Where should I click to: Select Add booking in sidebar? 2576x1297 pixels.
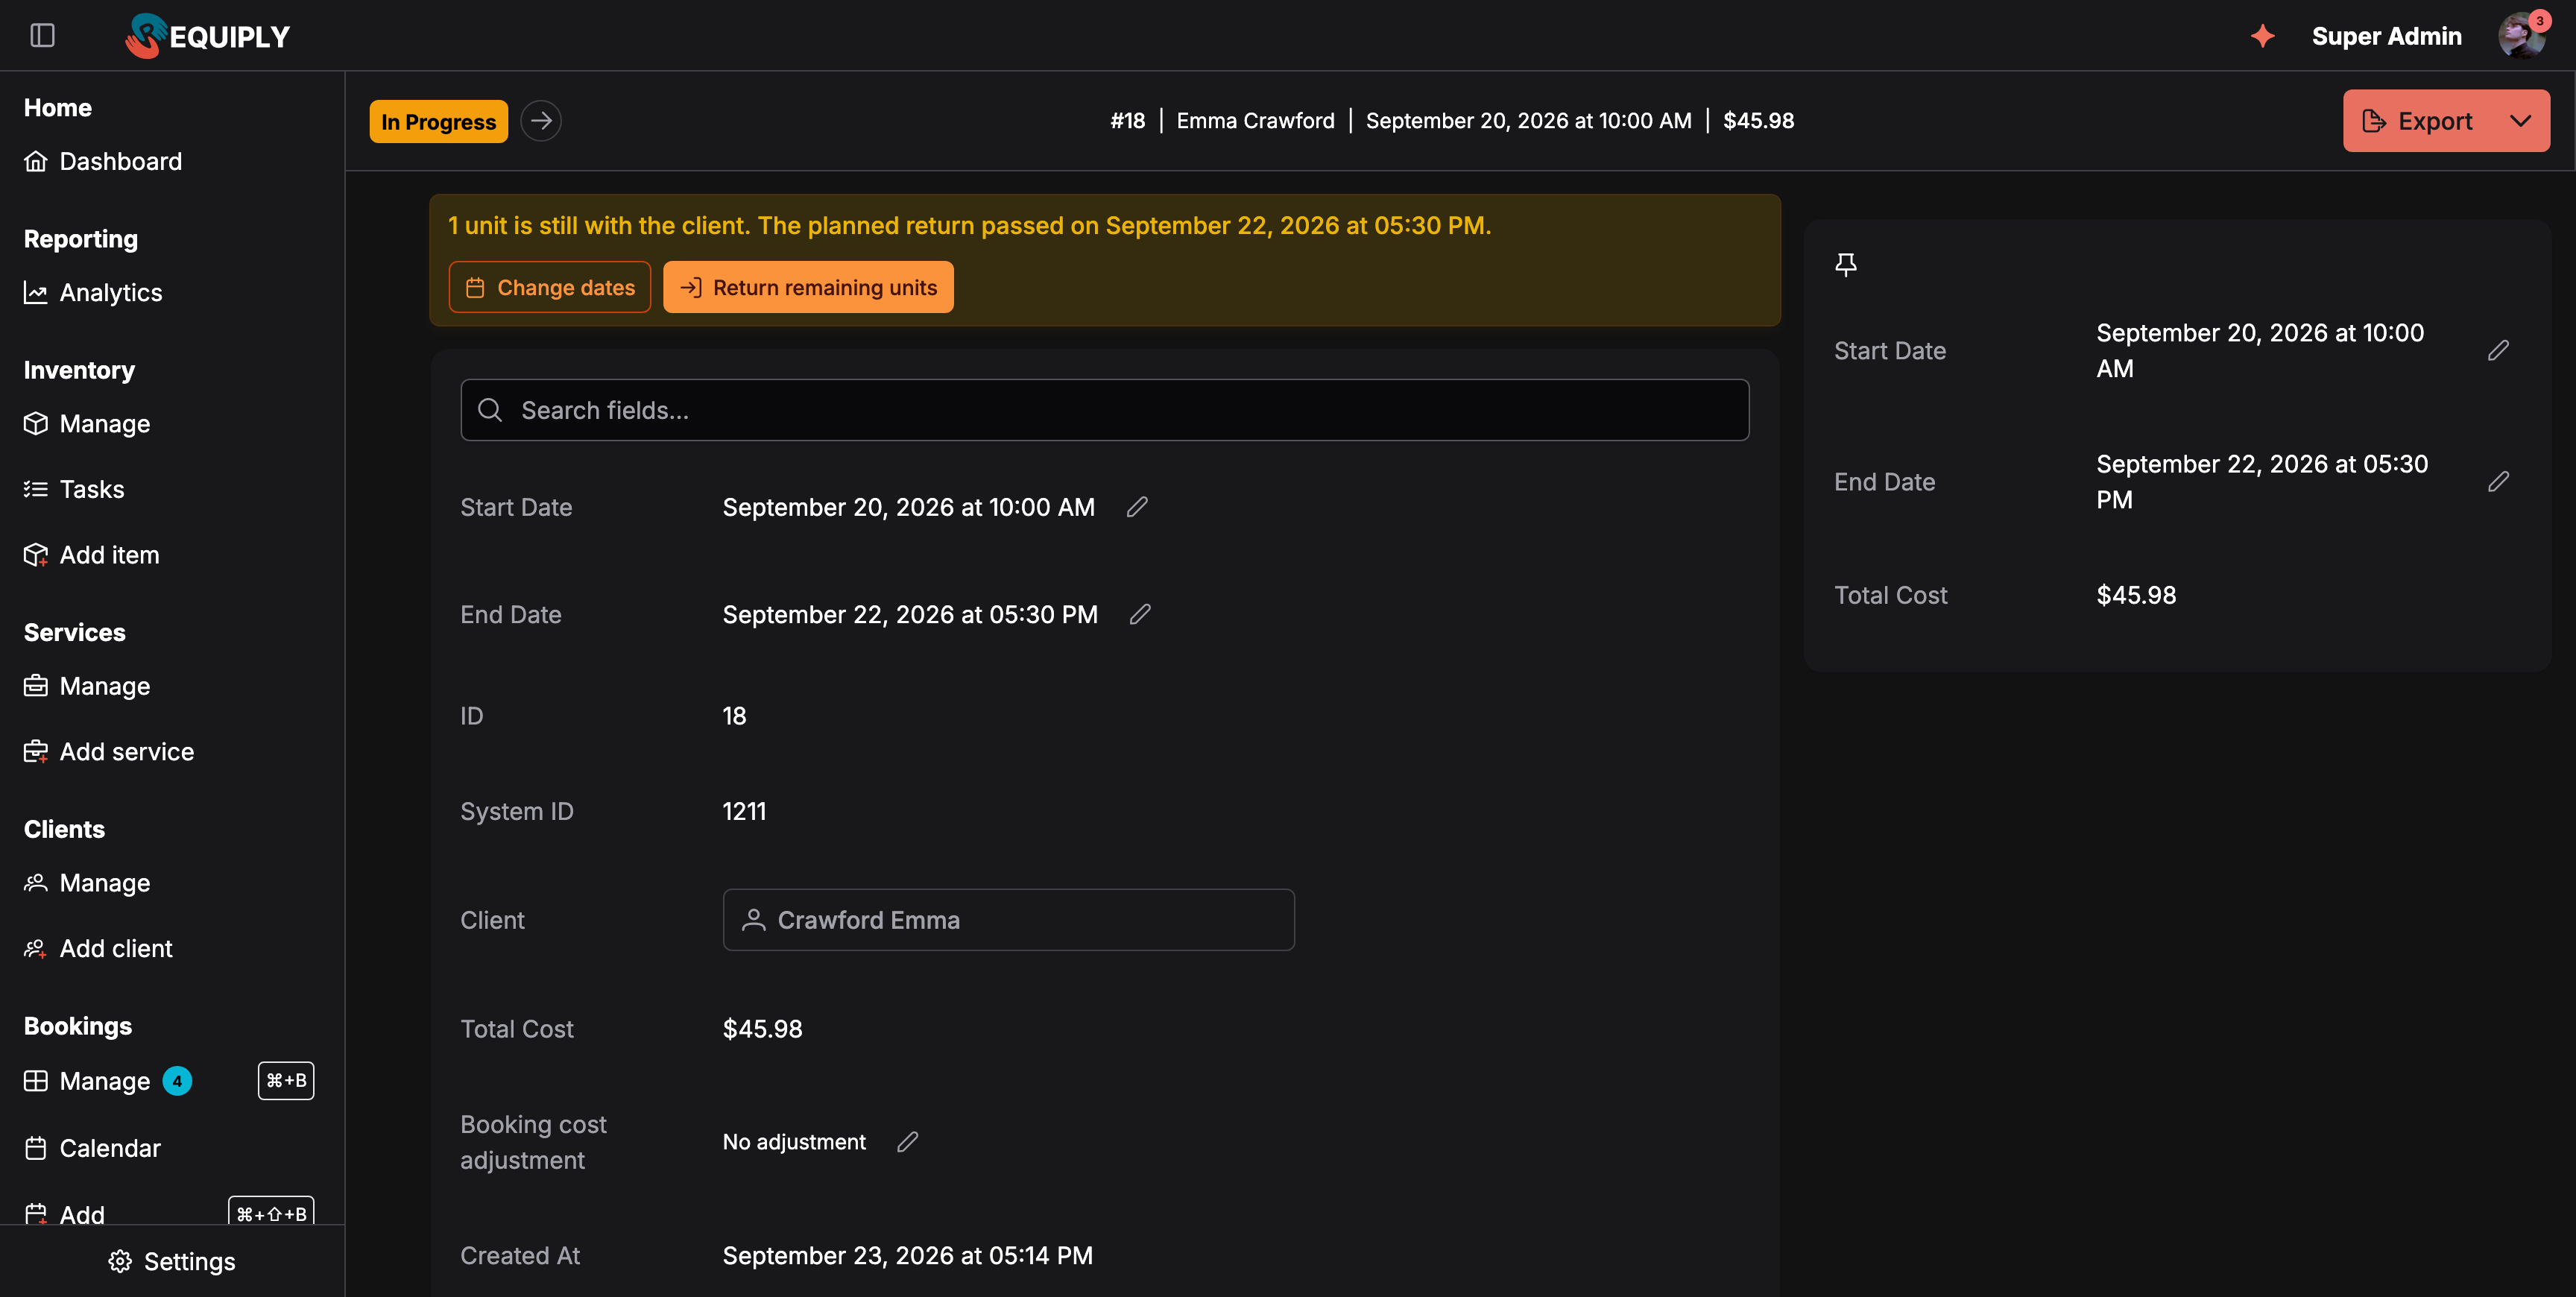click(64, 1214)
